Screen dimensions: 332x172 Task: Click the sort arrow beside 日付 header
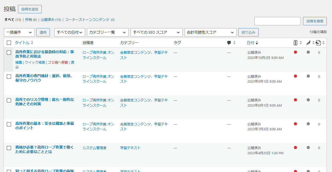click(x=257, y=43)
